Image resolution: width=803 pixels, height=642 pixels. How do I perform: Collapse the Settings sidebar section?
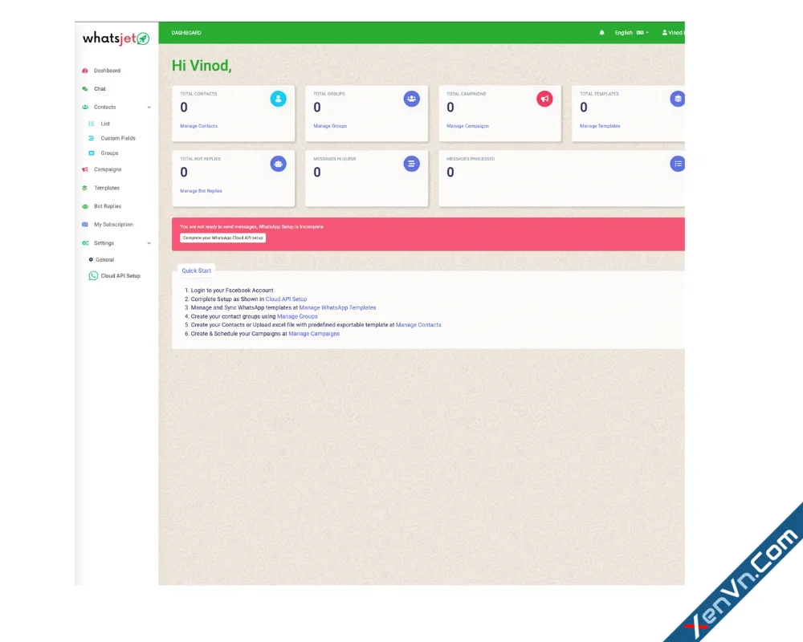pyautogui.click(x=149, y=242)
